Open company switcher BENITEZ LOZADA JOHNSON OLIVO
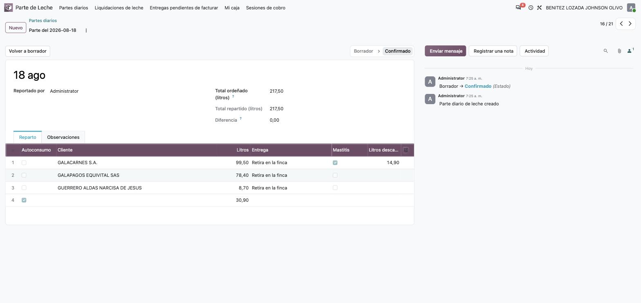Viewport: 641px width, 303px height. [584, 8]
